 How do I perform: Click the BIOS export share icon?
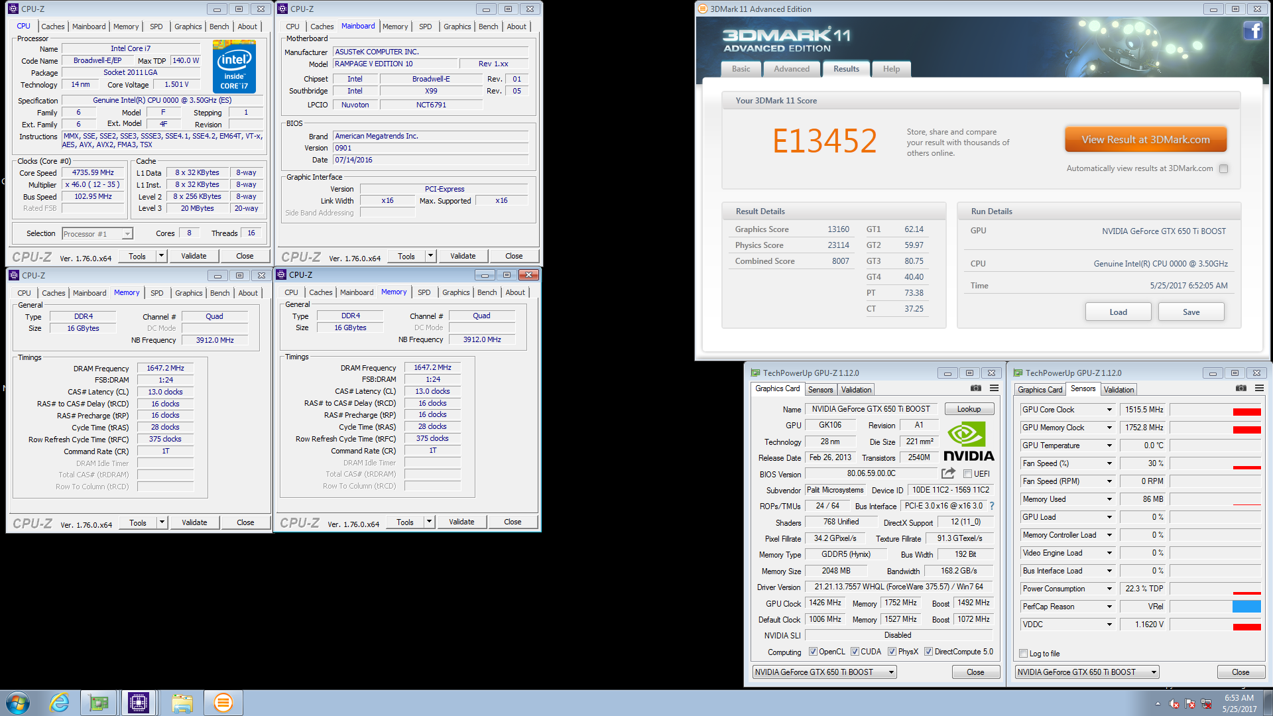(x=948, y=473)
